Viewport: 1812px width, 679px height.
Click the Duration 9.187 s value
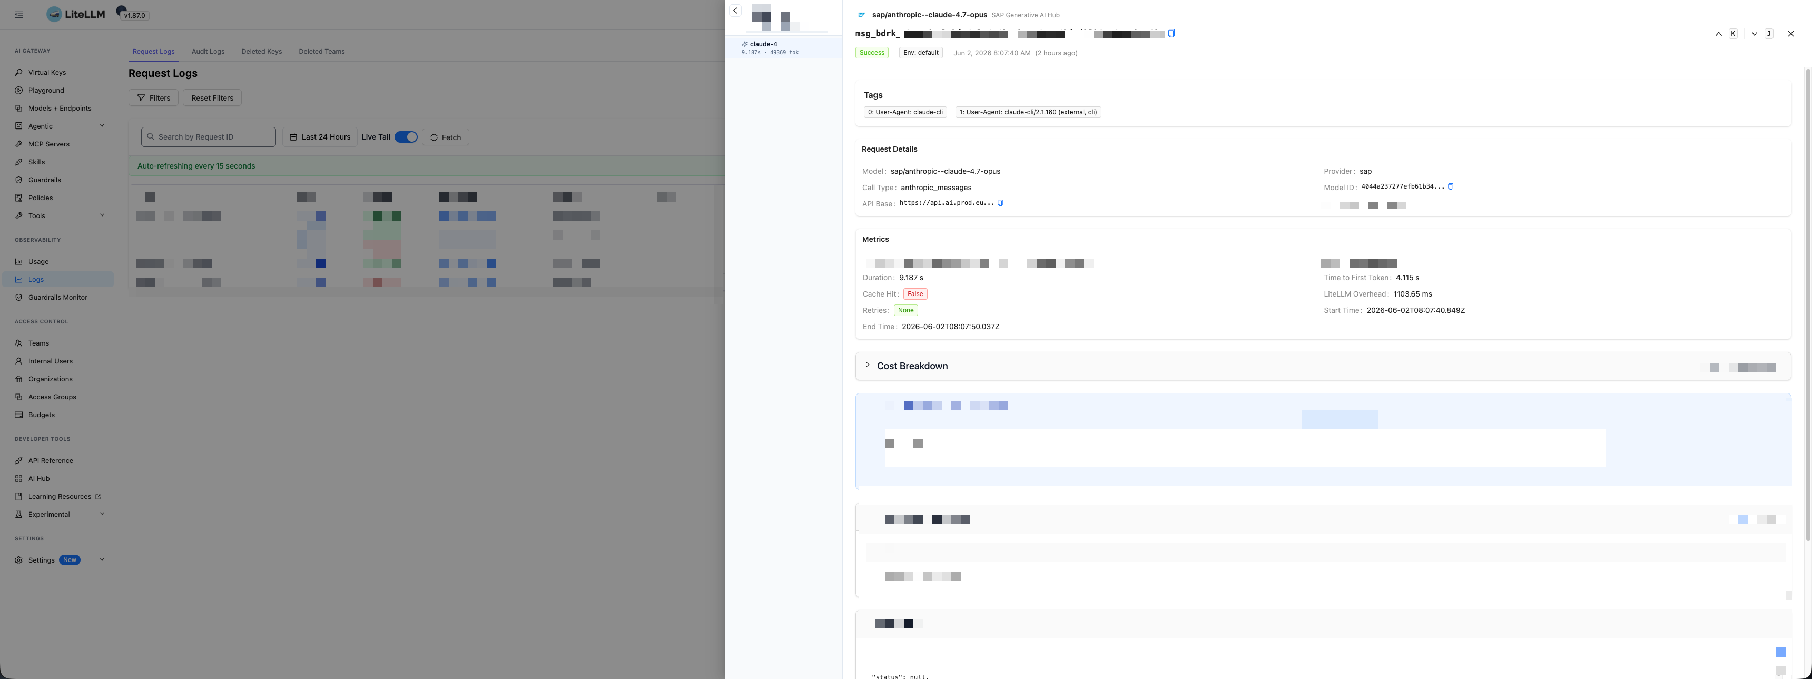pos(912,278)
